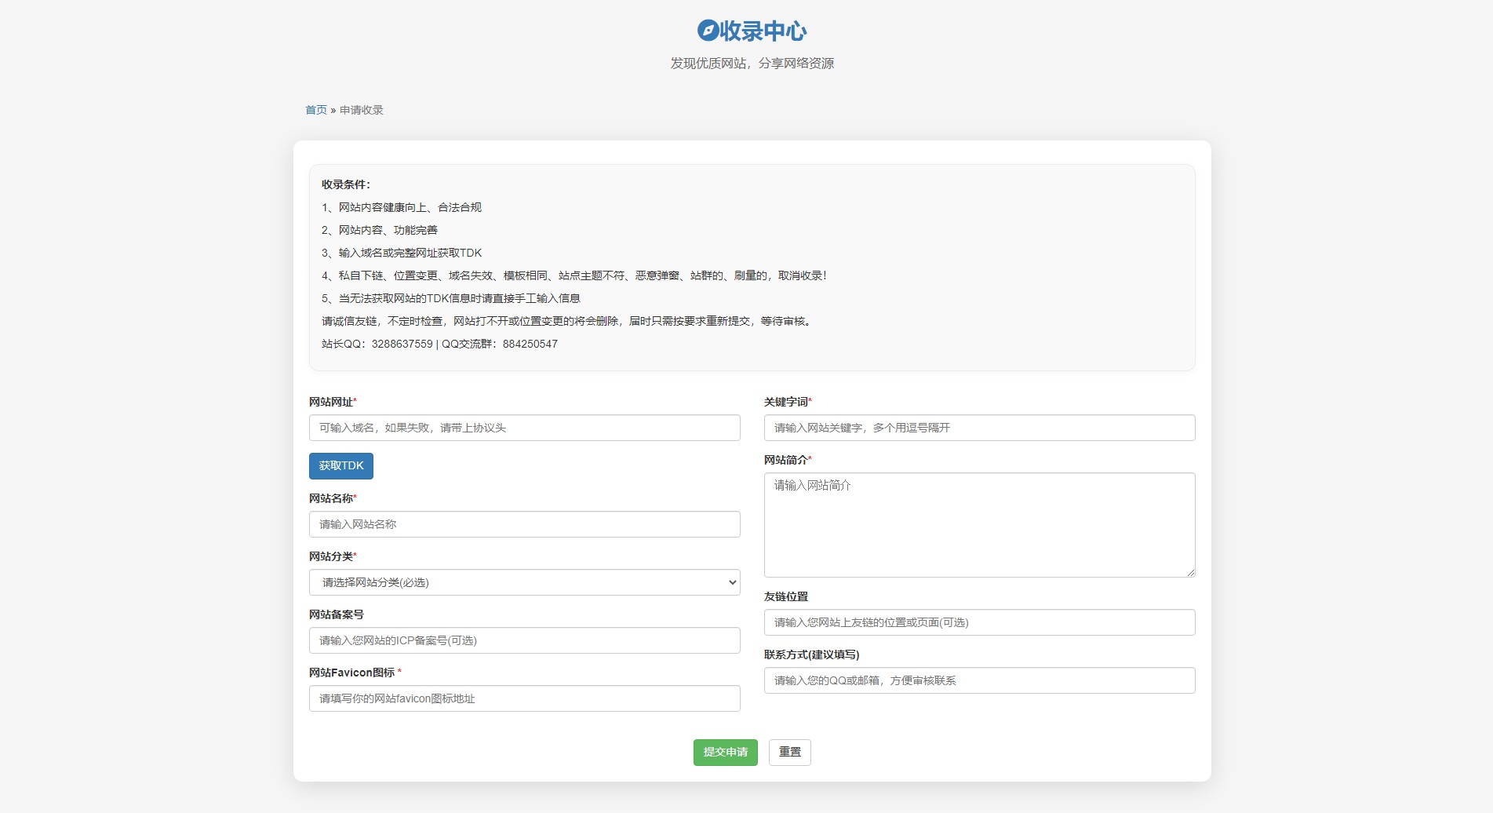The width and height of the screenshot is (1493, 813).
Task: Click the 网站网址 field label
Action: (x=331, y=402)
